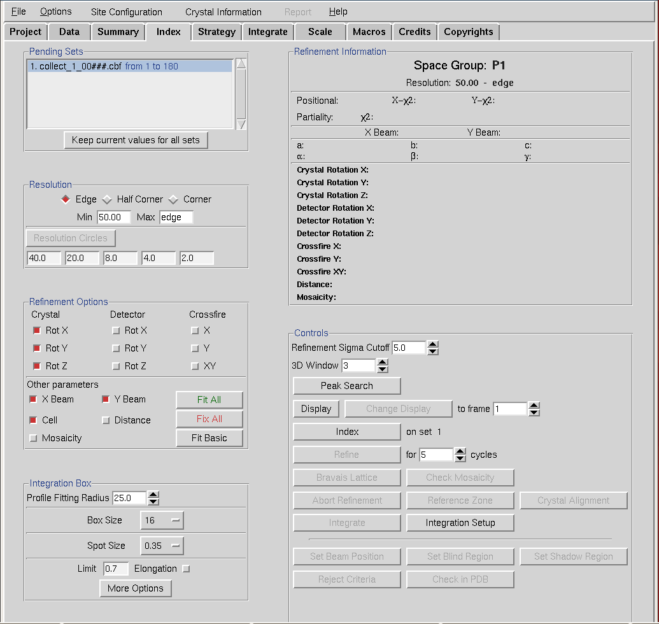This screenshot has height=624, width=659.
Task: Increase the Refinement Sigma Cutoff value
Action: click(x=433, y=344)
